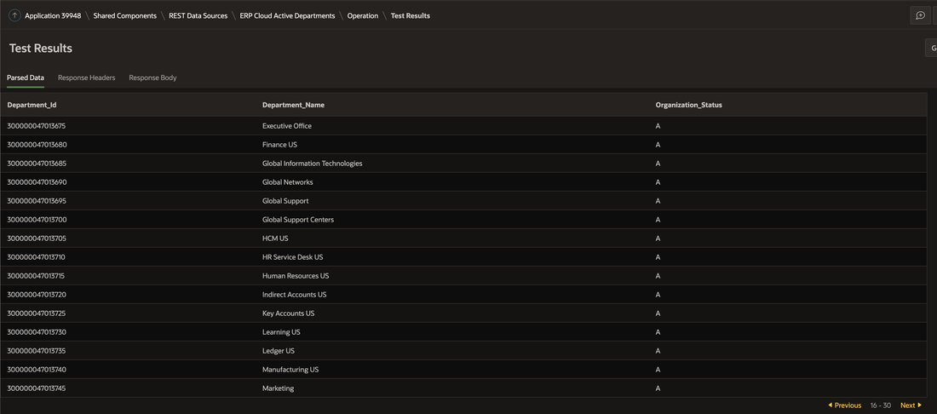
Task: Select the Executive Office row cell
Action: pyautogui.click(x=287, y=126)
